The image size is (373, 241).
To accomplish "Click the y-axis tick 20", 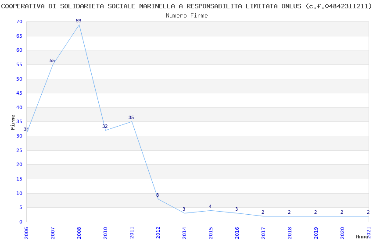I will [19, 165].
